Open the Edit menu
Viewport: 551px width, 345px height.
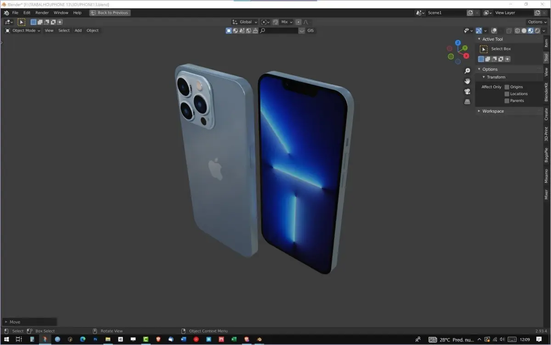tap(27, 13)
